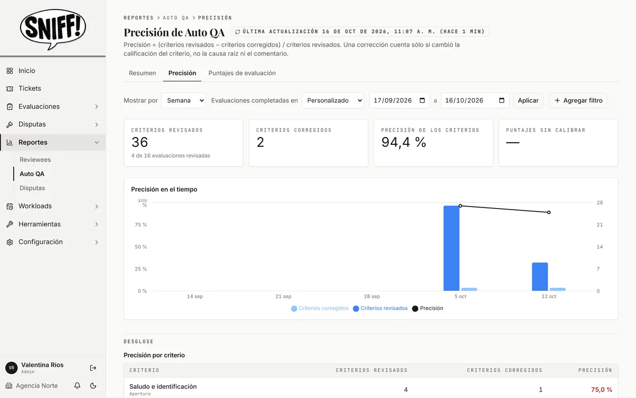Viewport: 636px width, 398px height.
Task: Click the Reportes bar chart icon
Action: [10, 142]
